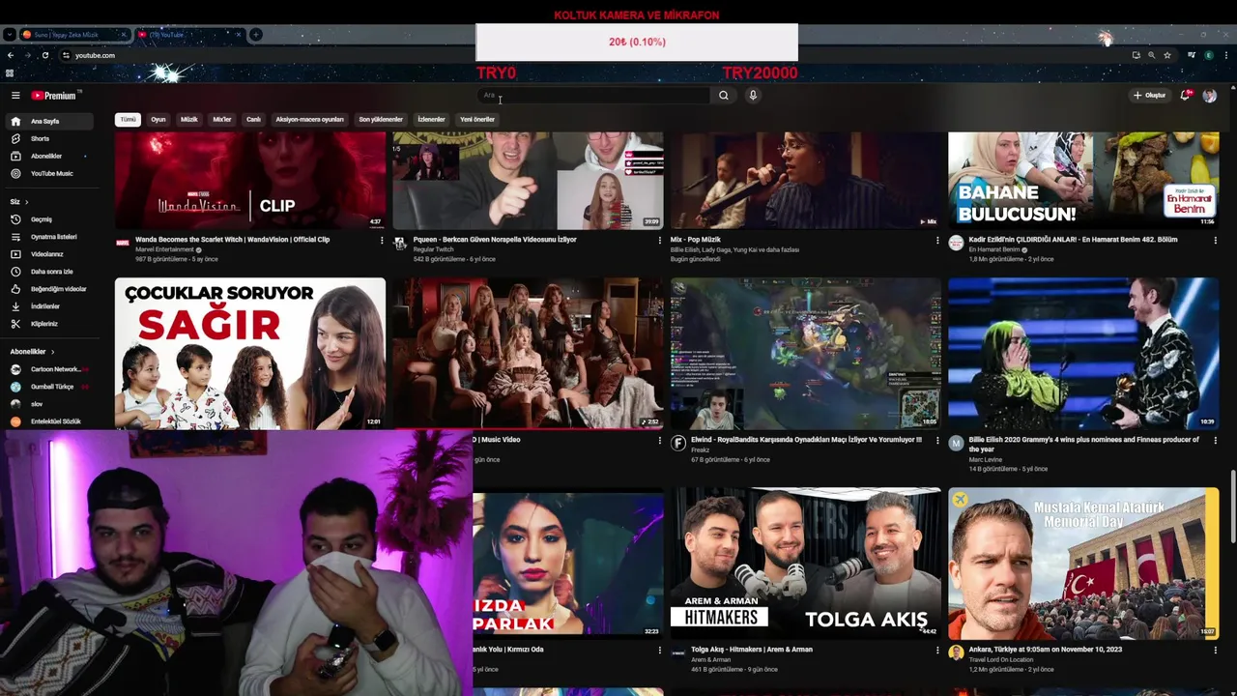Select the Oyun filter chip

coord(158,120)
